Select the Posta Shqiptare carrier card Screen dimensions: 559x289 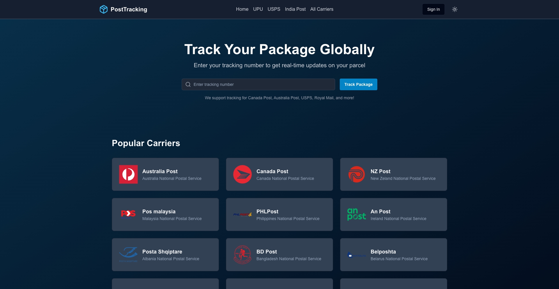click(165, 254)
